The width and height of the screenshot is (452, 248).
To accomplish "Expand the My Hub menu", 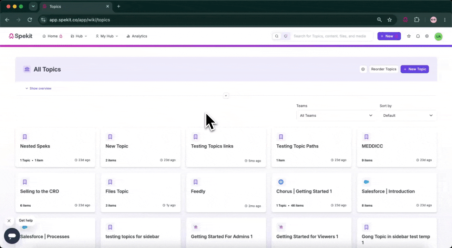I will coord(106,36).
